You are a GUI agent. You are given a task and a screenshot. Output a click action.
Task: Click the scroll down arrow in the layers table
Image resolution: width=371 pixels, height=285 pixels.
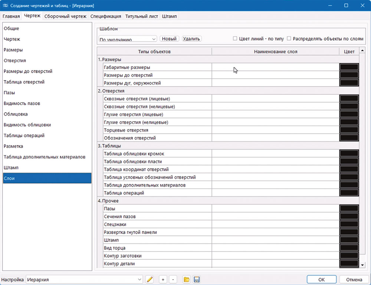(362, 265)
